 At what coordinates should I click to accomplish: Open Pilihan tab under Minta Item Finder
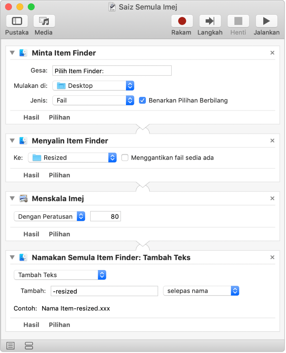59,117
